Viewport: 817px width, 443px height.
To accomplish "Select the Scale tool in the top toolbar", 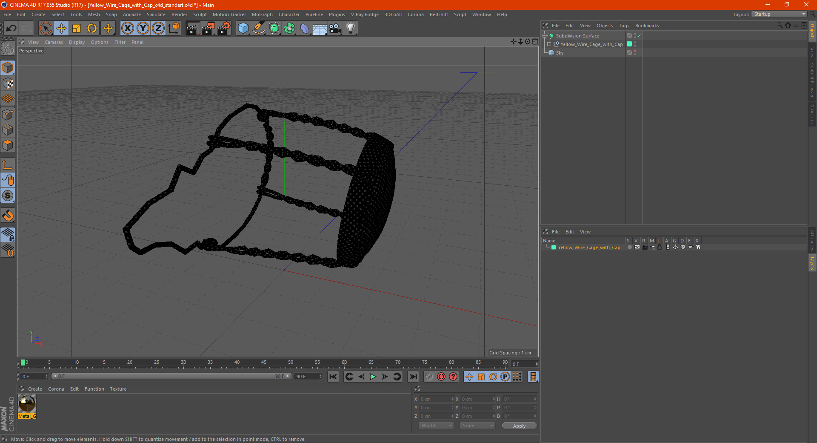I will tap(77, 29).
